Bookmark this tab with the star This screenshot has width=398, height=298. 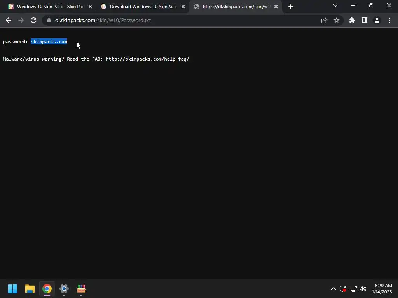337,20
